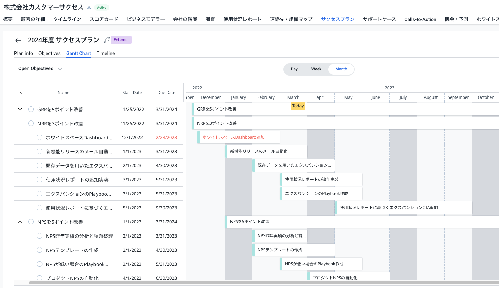
Task: Select the NPSテンプレートの作成 Gantt bar
Action: [294, 250]
